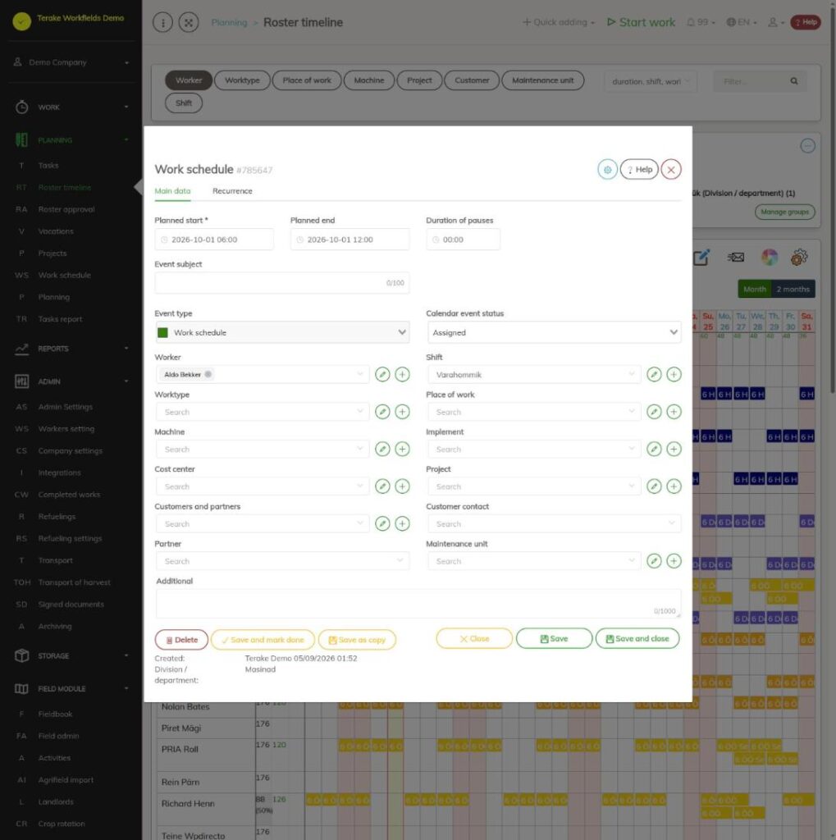This screenshot has width=836, height=840.
Task: Click Save and mark done button
Action: click(263, 640)
